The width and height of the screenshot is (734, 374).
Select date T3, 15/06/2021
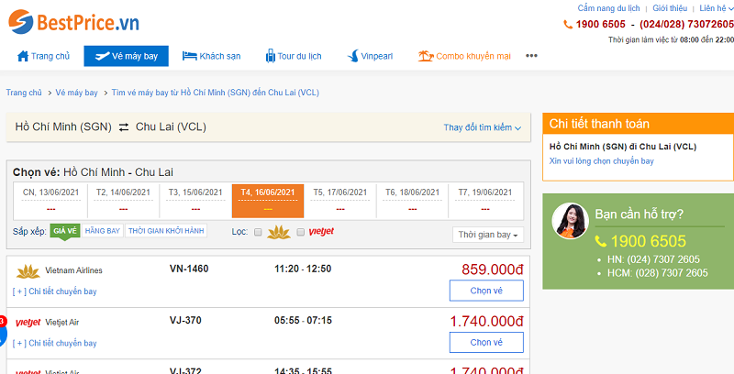pos(195,201)
